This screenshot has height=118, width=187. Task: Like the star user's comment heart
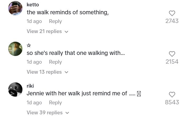click(172, 54)
